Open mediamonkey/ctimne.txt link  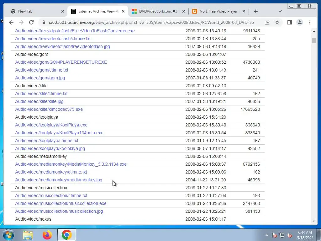pyautogui.click(x=51, y=172)
